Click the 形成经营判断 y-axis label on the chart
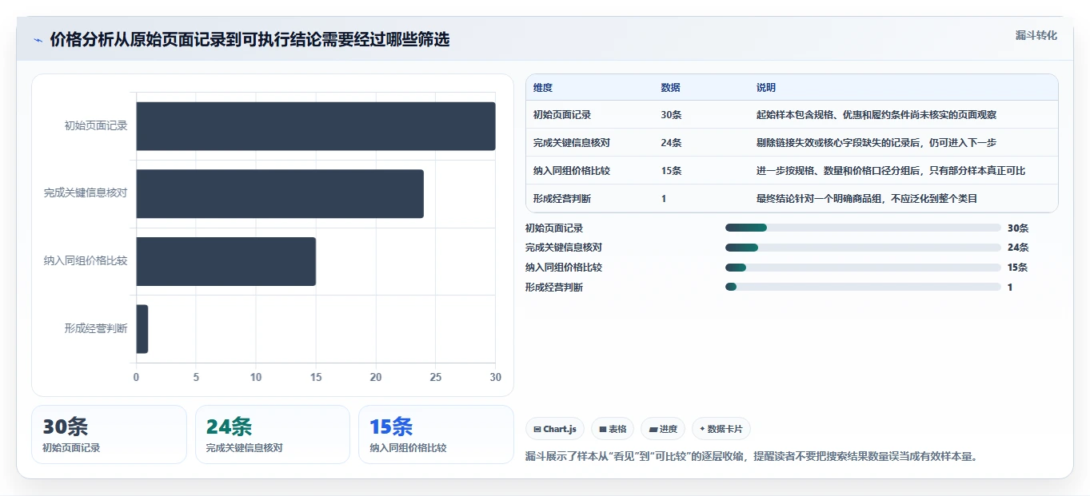 [96, 329]
